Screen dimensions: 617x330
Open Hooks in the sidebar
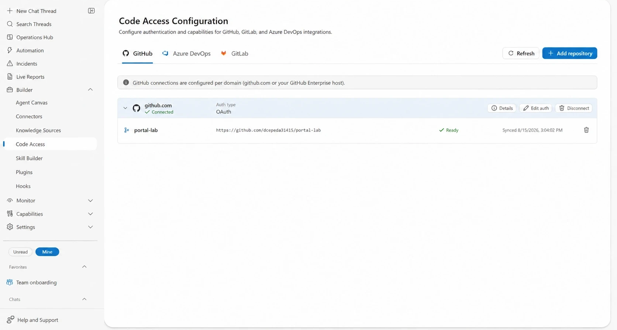click(23, 186)
